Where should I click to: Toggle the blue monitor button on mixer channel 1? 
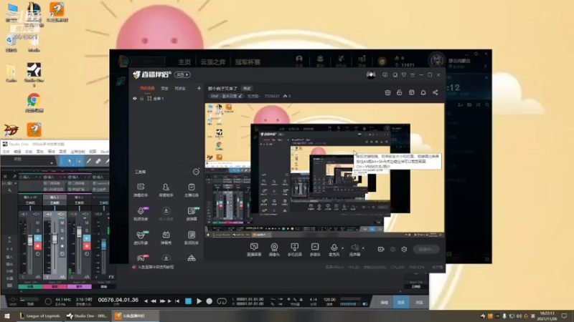click(37, 238)
